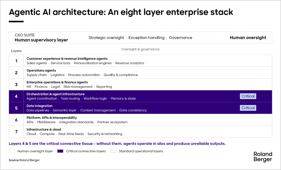Click the Critical badge on Data integration row
Image resolution: width=281 pixels, height=170 pixels.
[x=248, y=108]
